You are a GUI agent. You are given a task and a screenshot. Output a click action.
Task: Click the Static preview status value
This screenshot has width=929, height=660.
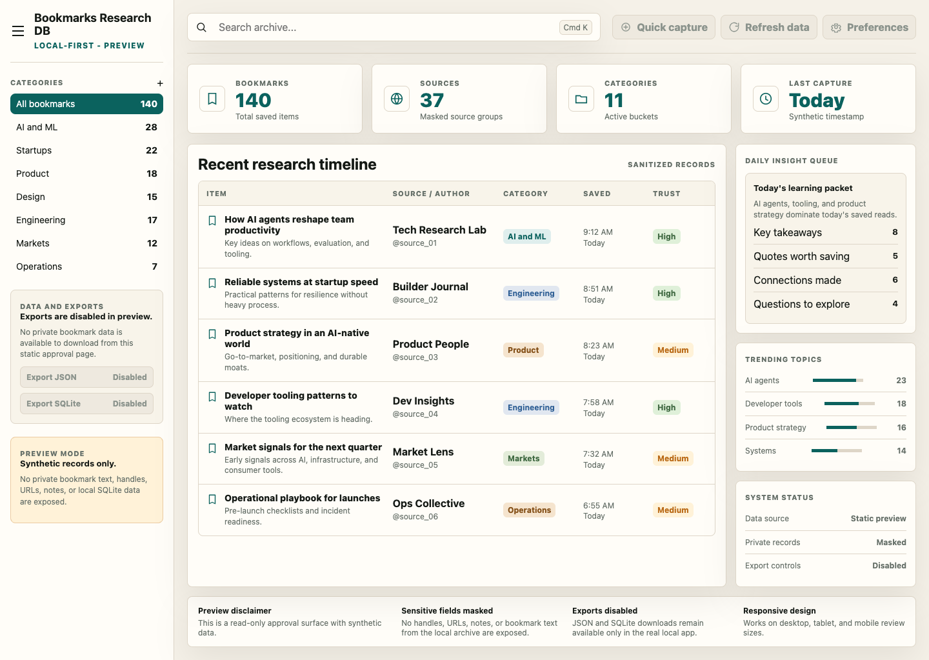coord(878,519)
